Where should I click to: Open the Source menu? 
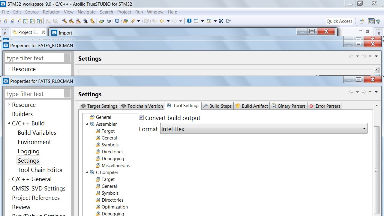[x=32, y=12]
